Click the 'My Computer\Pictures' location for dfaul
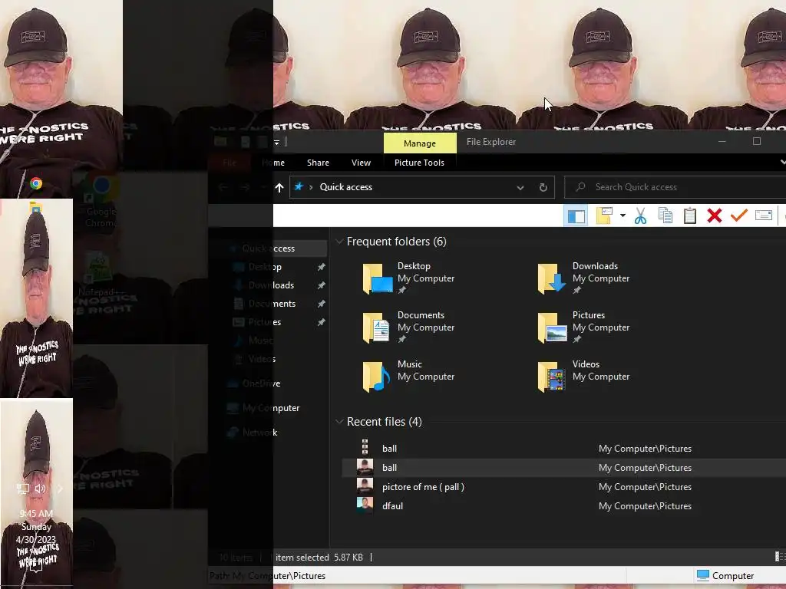 645,506
